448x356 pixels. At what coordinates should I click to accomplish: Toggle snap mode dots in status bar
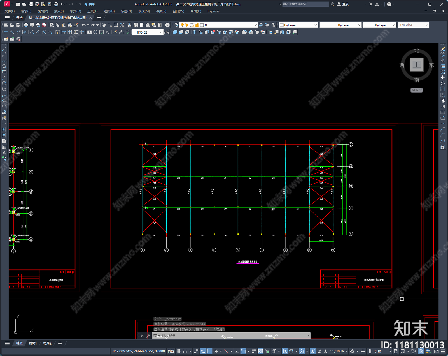pyautogui.click(x=185, y=351)
